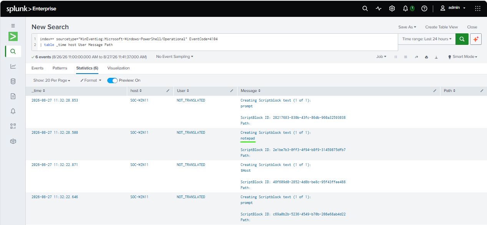Sort by the _time column header

38,91
